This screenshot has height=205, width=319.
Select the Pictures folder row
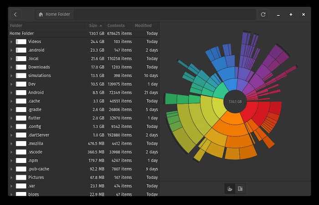pos(36,177)
